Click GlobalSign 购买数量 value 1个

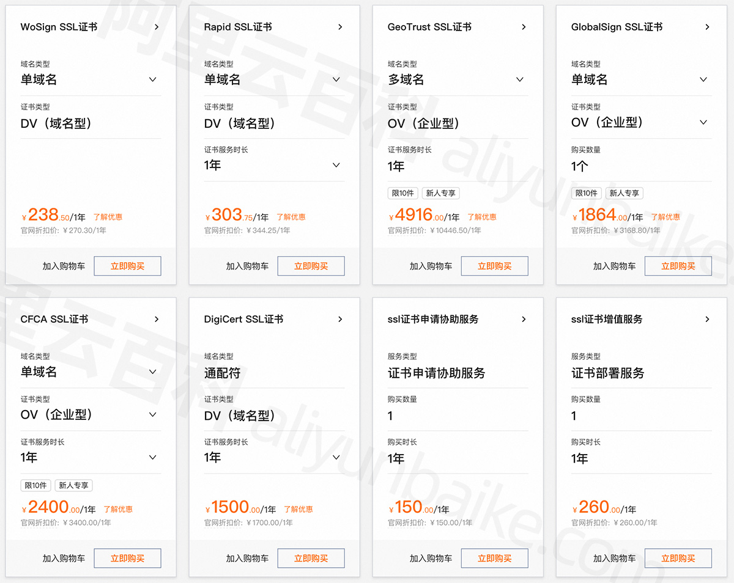(580, 166)
